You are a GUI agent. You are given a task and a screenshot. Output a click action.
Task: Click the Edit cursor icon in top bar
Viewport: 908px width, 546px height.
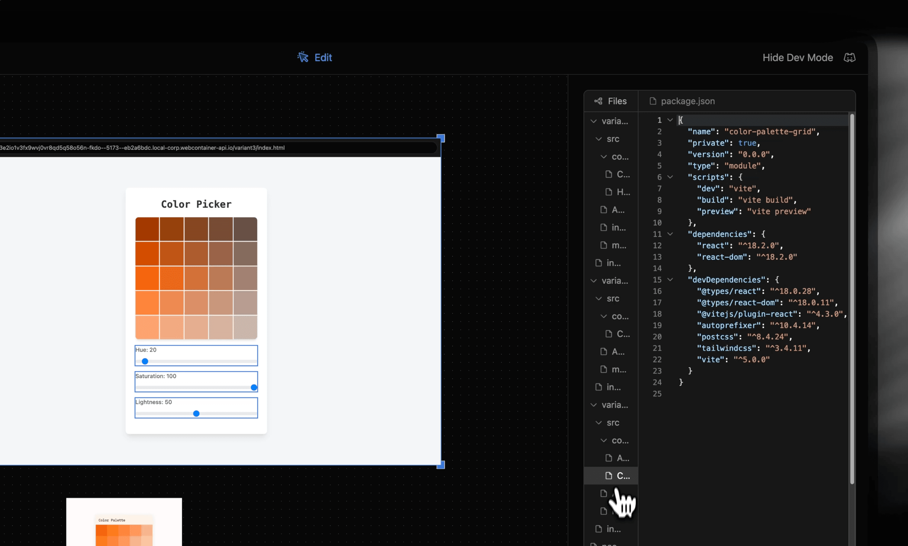click(303, 57)
